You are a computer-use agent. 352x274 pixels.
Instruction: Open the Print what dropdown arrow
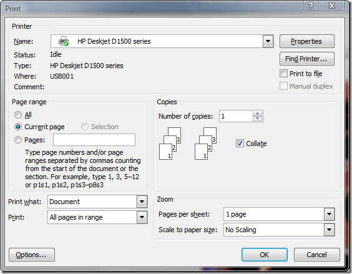(x=142, y=202)
